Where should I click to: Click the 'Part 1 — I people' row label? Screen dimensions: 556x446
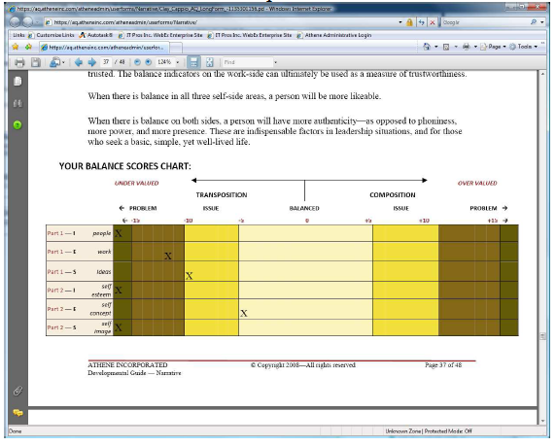pyautogui.click(x=80, y=233)
